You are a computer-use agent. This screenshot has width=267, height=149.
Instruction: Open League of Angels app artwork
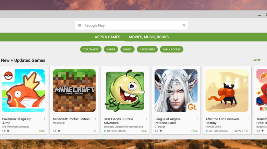[x=176, y=90]
